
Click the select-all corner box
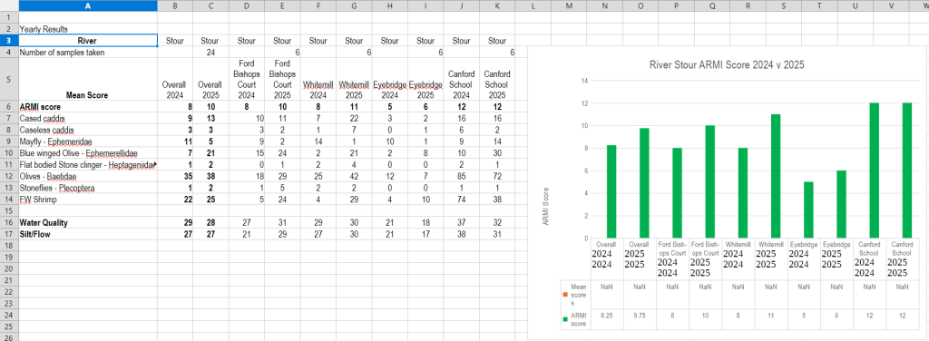[x=9, y=5]
